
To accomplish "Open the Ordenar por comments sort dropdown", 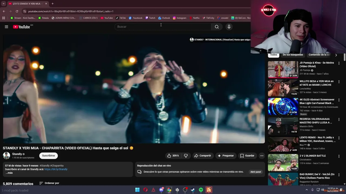I will point(49,183).
